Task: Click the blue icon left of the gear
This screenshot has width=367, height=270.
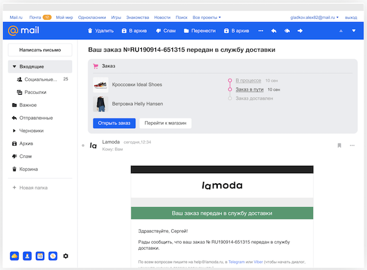Action: tap(53, 256)
